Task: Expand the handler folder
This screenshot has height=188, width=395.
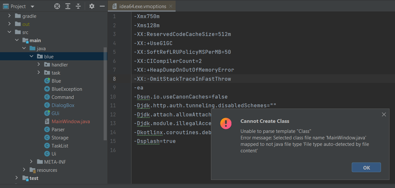Action: pos(39,65)
